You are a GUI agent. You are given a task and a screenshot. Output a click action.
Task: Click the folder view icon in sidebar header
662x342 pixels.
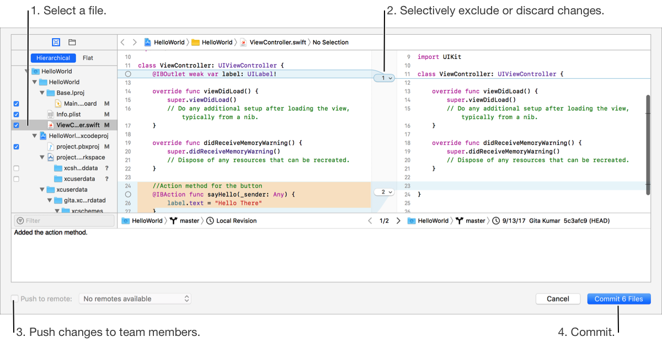click(x=72, y=42)
